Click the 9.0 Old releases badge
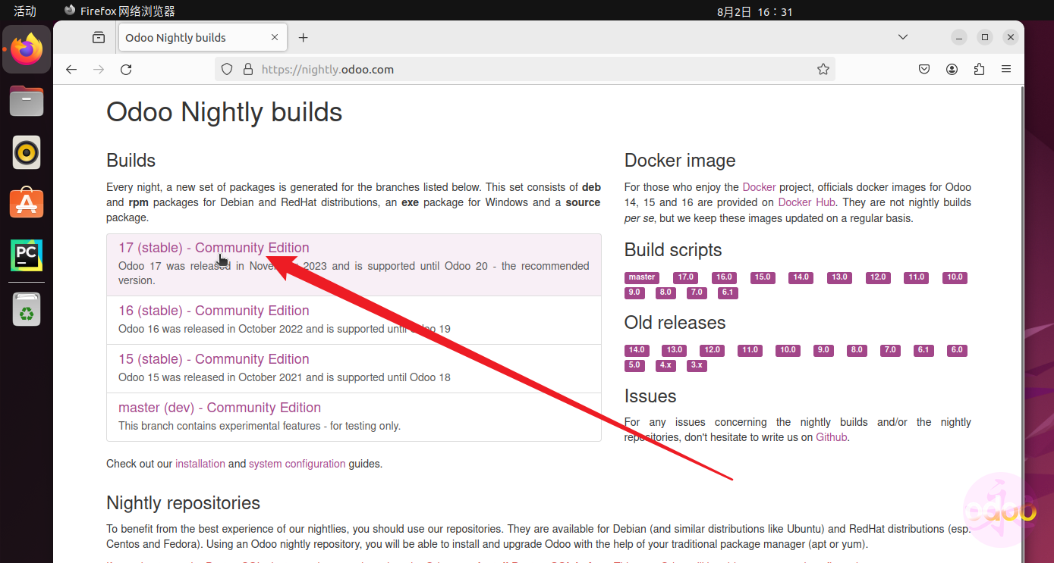 click(x=823, y=350)
